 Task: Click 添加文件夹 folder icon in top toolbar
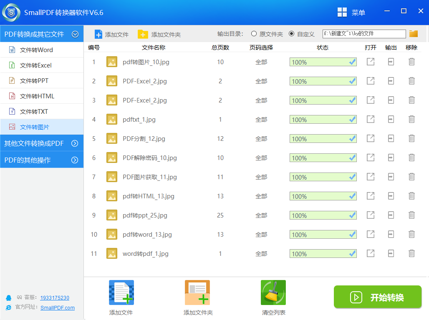(x=143, y=35)
